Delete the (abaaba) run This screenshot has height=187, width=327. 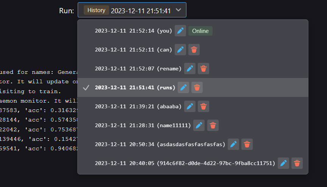coord(203,106)
